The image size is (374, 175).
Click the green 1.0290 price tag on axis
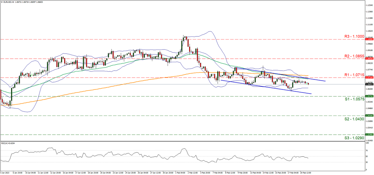(x=369, y=134)
